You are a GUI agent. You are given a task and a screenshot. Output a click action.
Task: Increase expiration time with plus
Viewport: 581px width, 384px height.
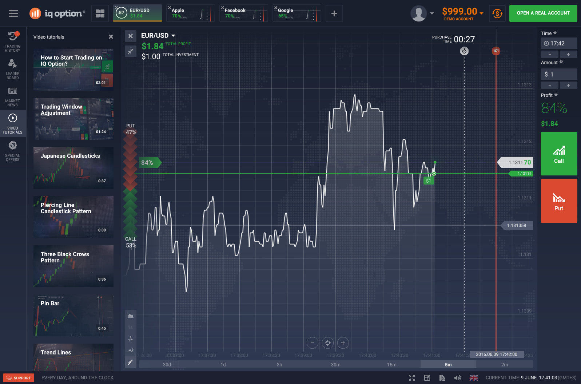click(569, 54)
